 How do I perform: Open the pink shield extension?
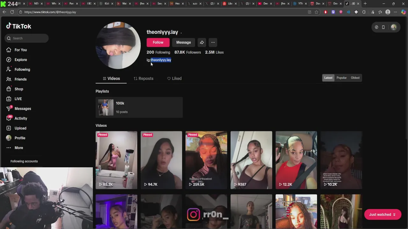tap(341, 12)
